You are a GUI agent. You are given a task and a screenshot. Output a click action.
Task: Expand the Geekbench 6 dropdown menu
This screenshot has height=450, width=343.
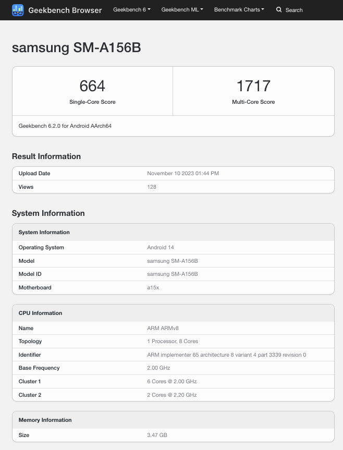click(132, 10)
